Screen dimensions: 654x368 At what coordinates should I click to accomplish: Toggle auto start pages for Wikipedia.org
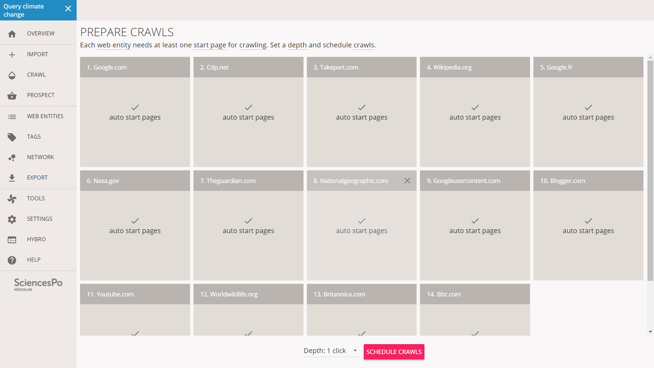pyautogui.click(x=475, y=112)
